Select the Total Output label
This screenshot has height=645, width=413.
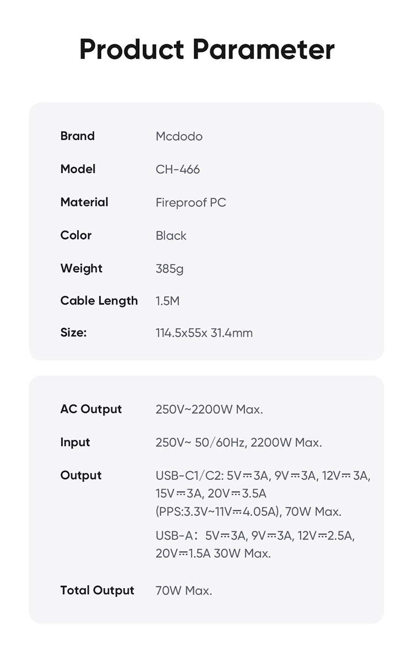click(x=97, y=590)
